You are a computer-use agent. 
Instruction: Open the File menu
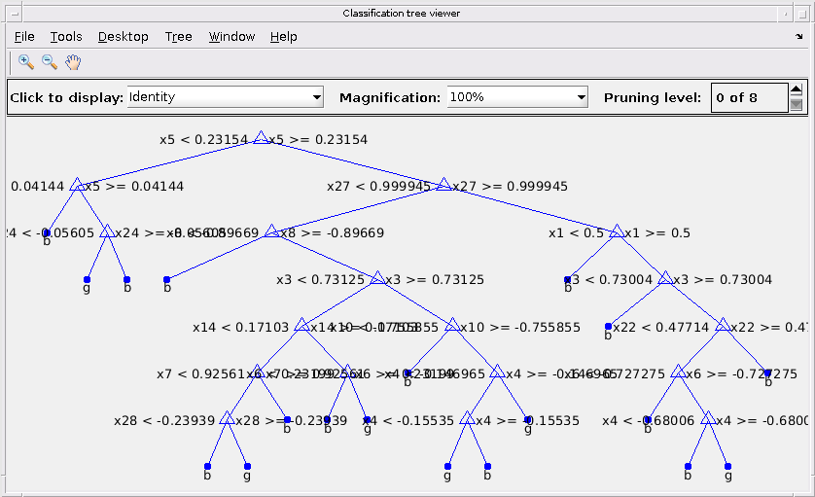pyautogui.click(x=24, y=36)
